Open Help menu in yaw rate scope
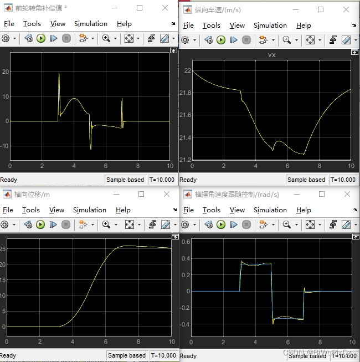This screenshot has height=362, width=360. tap(304, 210)
